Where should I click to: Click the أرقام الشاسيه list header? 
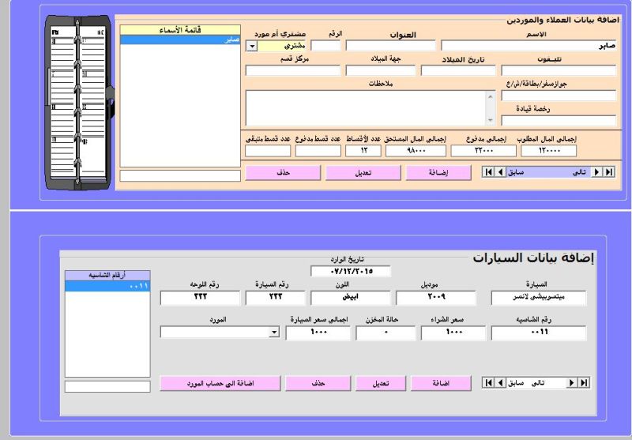pos(107,276)
